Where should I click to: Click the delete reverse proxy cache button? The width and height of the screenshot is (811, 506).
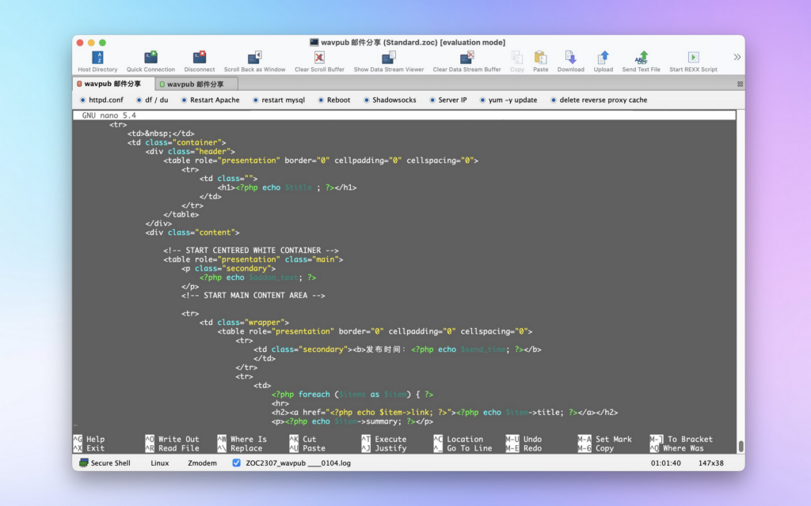598,100
